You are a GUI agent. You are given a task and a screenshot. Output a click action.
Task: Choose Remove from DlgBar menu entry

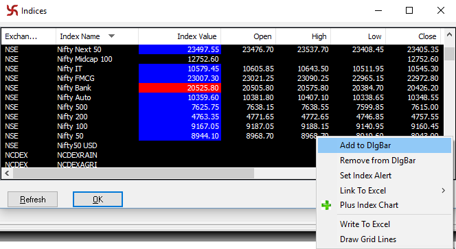click(385, 161)
